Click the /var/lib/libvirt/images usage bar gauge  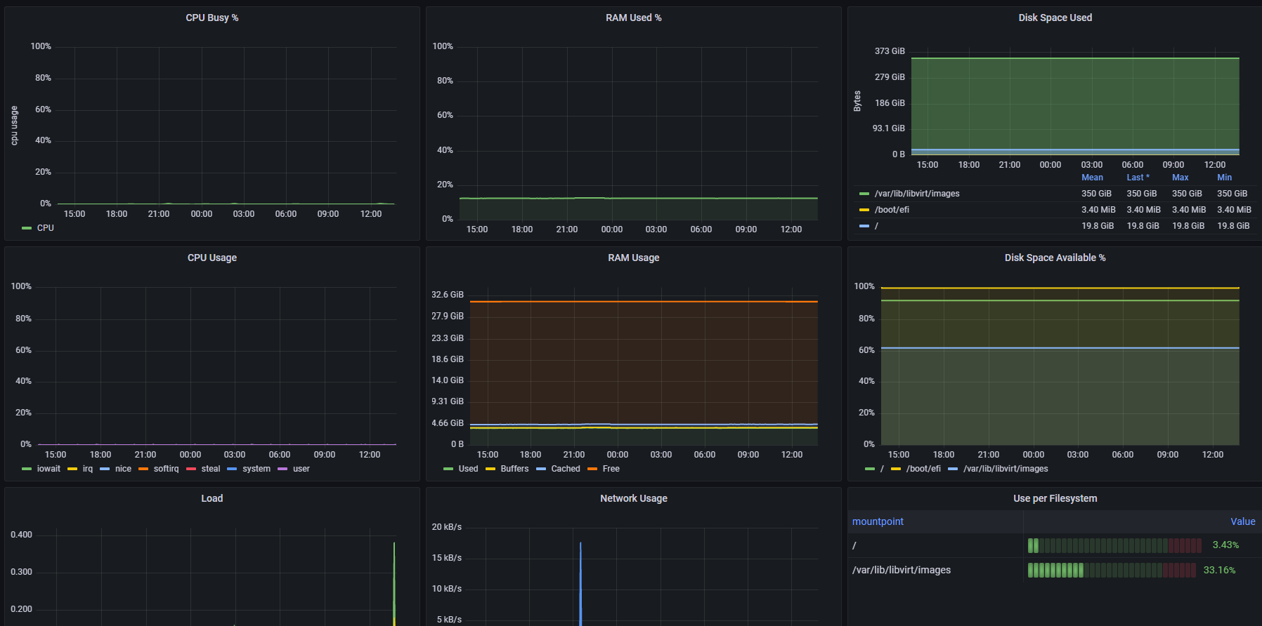click(x=1111, y=570)
